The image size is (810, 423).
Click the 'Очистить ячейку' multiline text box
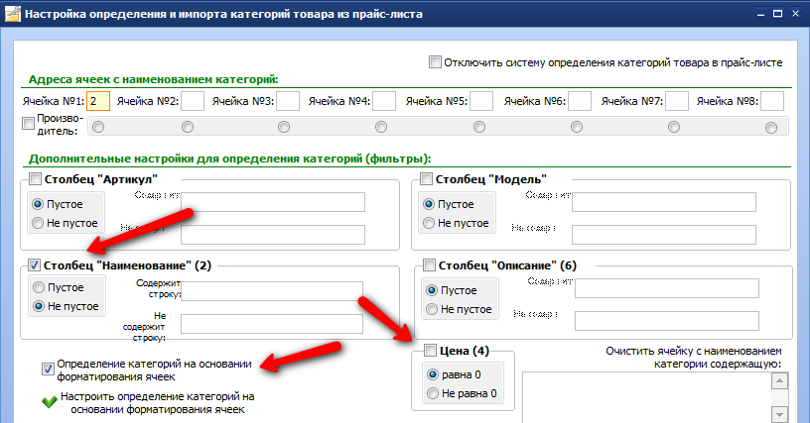(x=647, y=397)
